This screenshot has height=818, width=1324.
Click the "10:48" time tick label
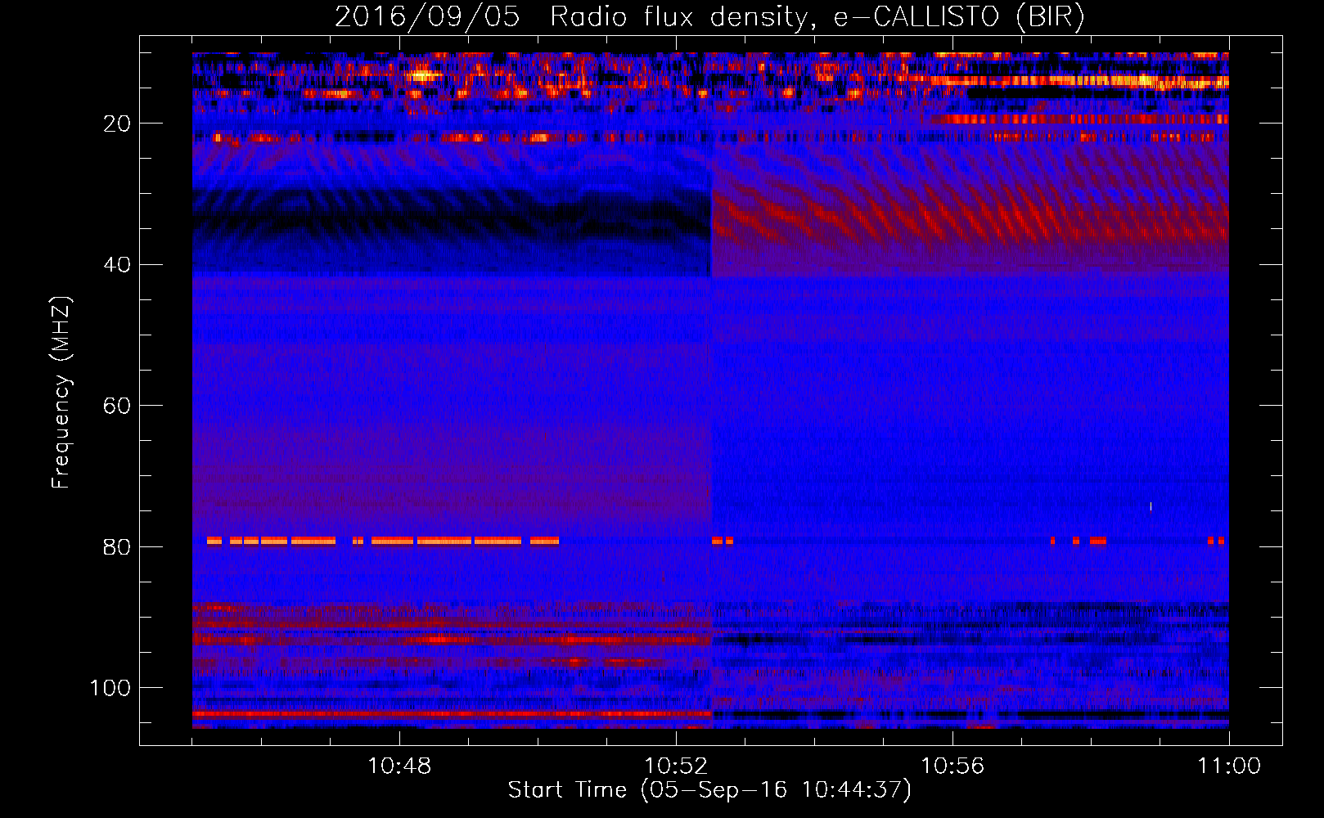(x=399, y=766)
